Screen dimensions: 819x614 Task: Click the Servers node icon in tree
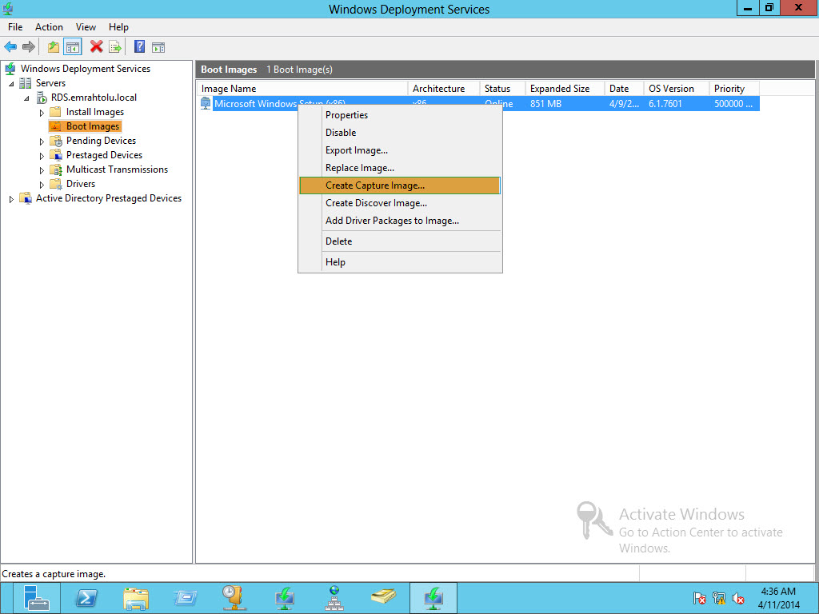[x=25, y=83]
